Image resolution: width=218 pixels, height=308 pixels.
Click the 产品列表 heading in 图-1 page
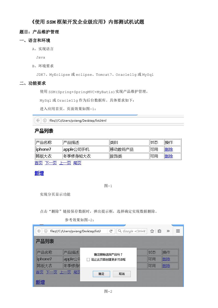(44, 131)
